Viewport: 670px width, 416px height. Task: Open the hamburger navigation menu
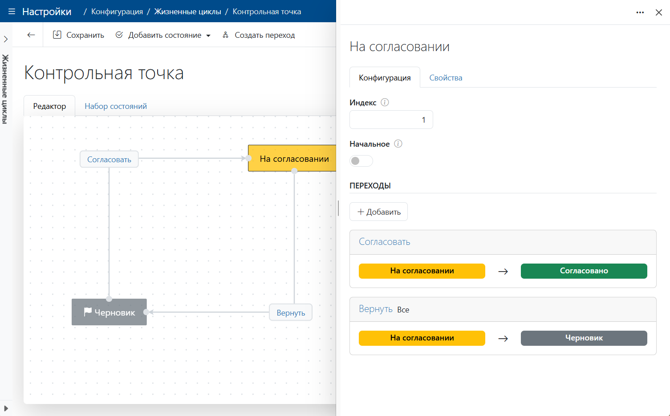point(12,12)
